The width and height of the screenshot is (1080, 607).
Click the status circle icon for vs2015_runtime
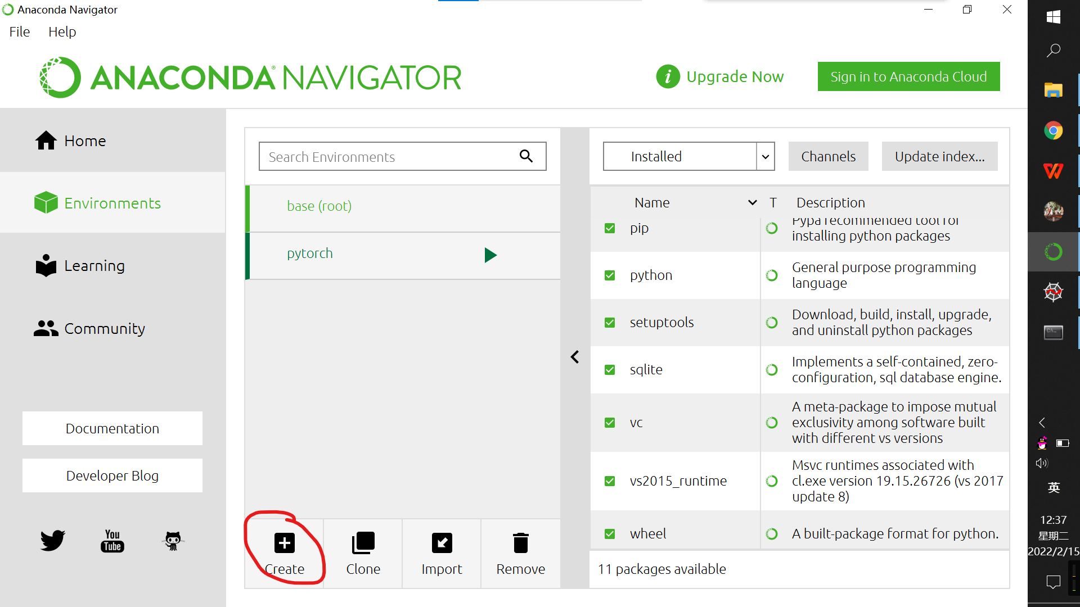coord(772,481)
